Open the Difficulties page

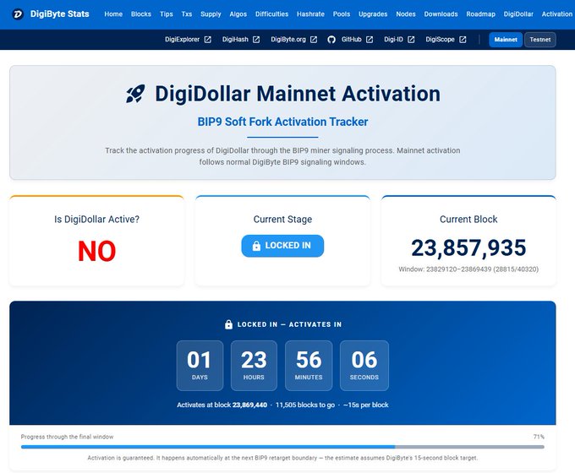[x=271, y=14]
